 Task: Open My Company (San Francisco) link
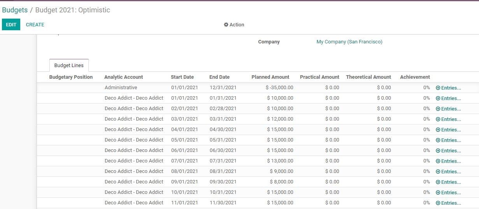click(349, 42)
